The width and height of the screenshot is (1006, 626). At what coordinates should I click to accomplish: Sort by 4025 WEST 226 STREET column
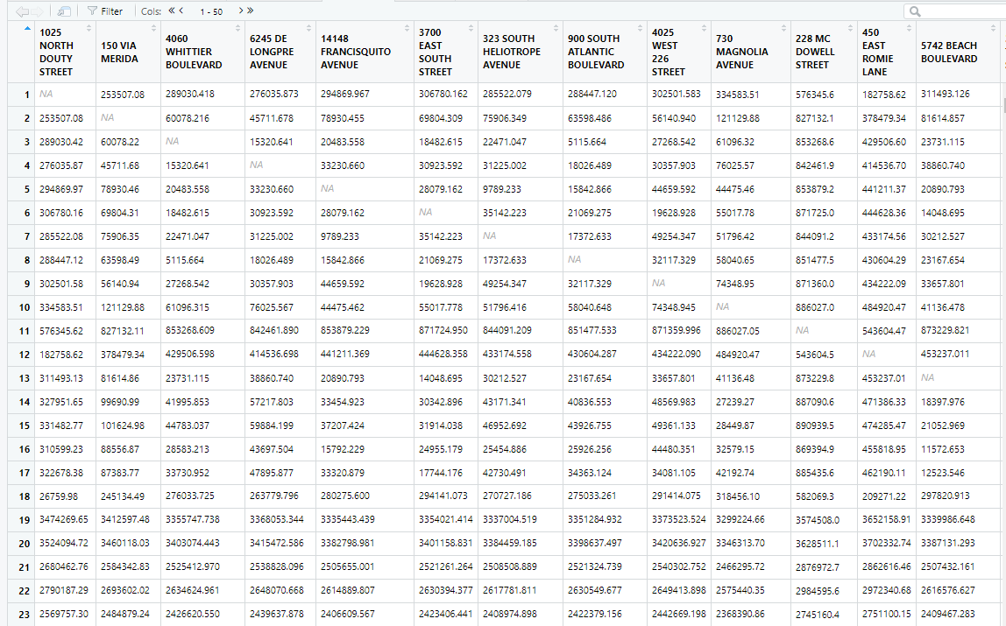click(704, 29)
